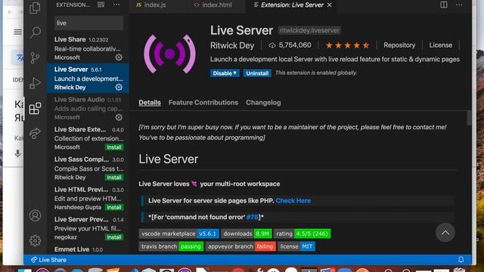This screenshot has height=272, width=484.
Task: Click the ritwickdey.liveserver identifier label
Action: pos(309,30)
